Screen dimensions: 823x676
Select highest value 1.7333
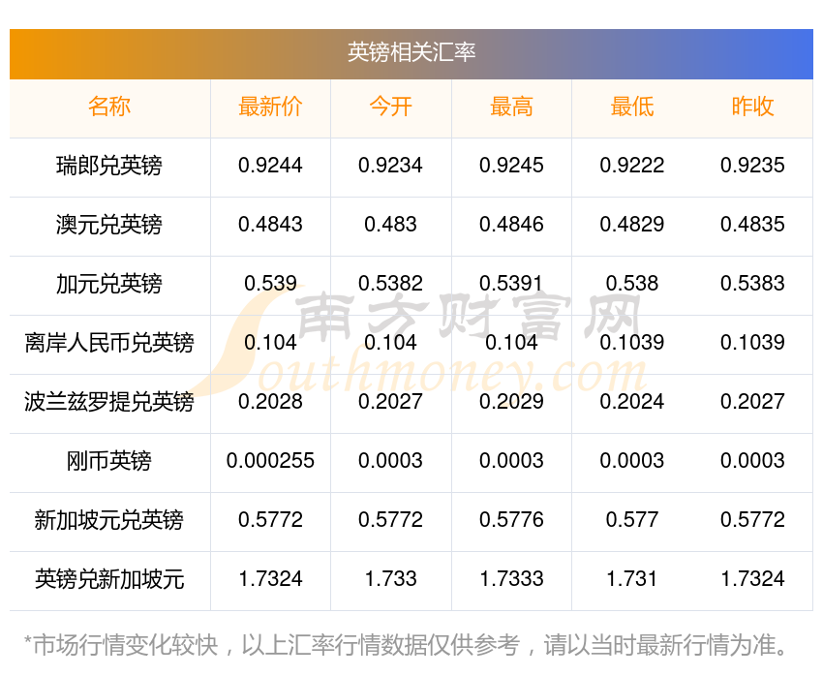pos(511,579)
